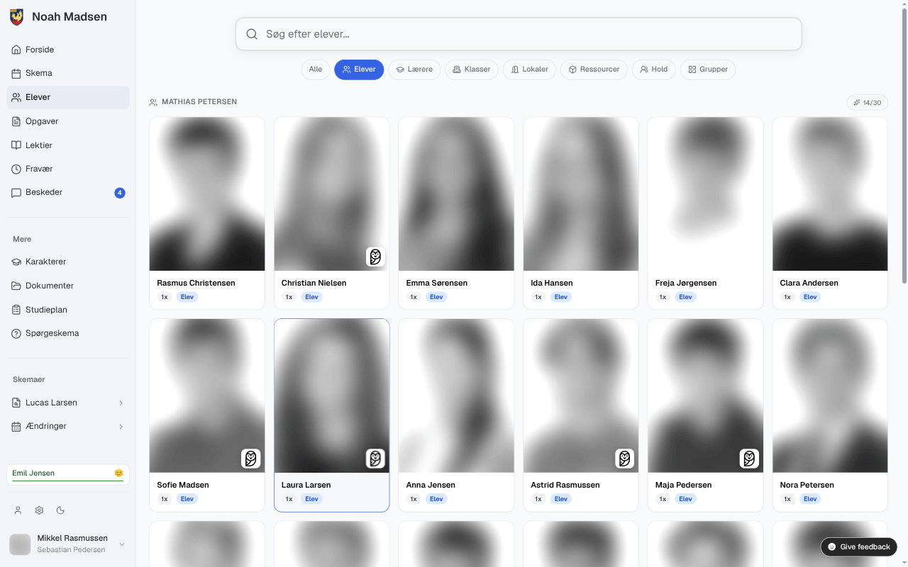
Task: Open Studieplan in the sidebar
Action: coord(68,310)
